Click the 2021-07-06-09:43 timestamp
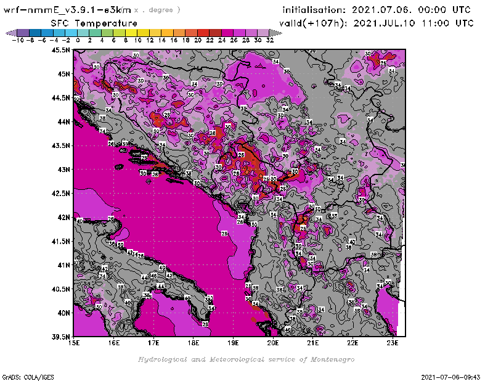Screen dimensions: 493x381 [450, 377]
